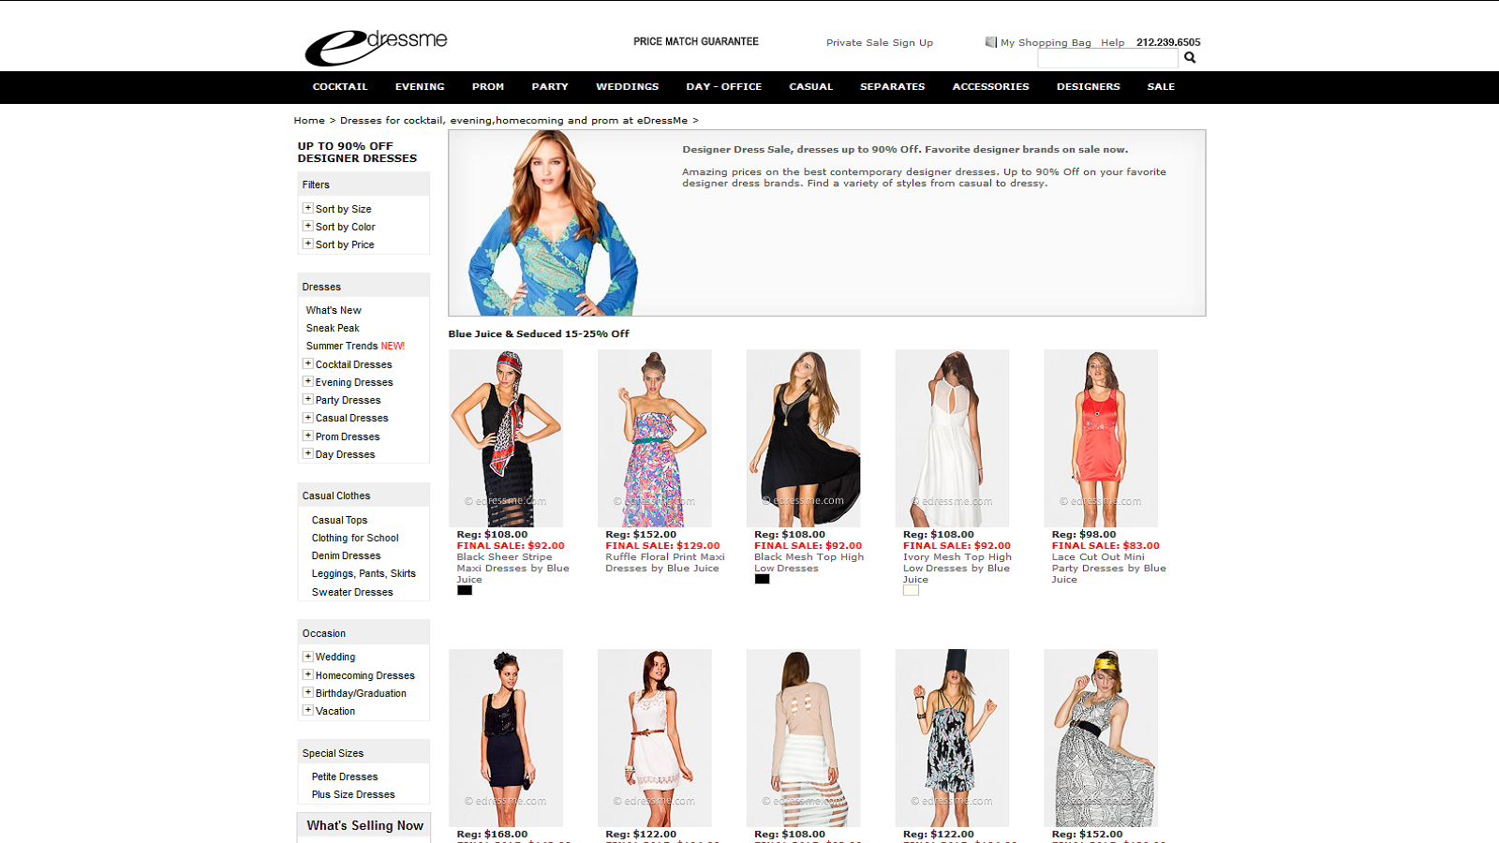
Task: Open What's New link
Action: click(334, 310)
